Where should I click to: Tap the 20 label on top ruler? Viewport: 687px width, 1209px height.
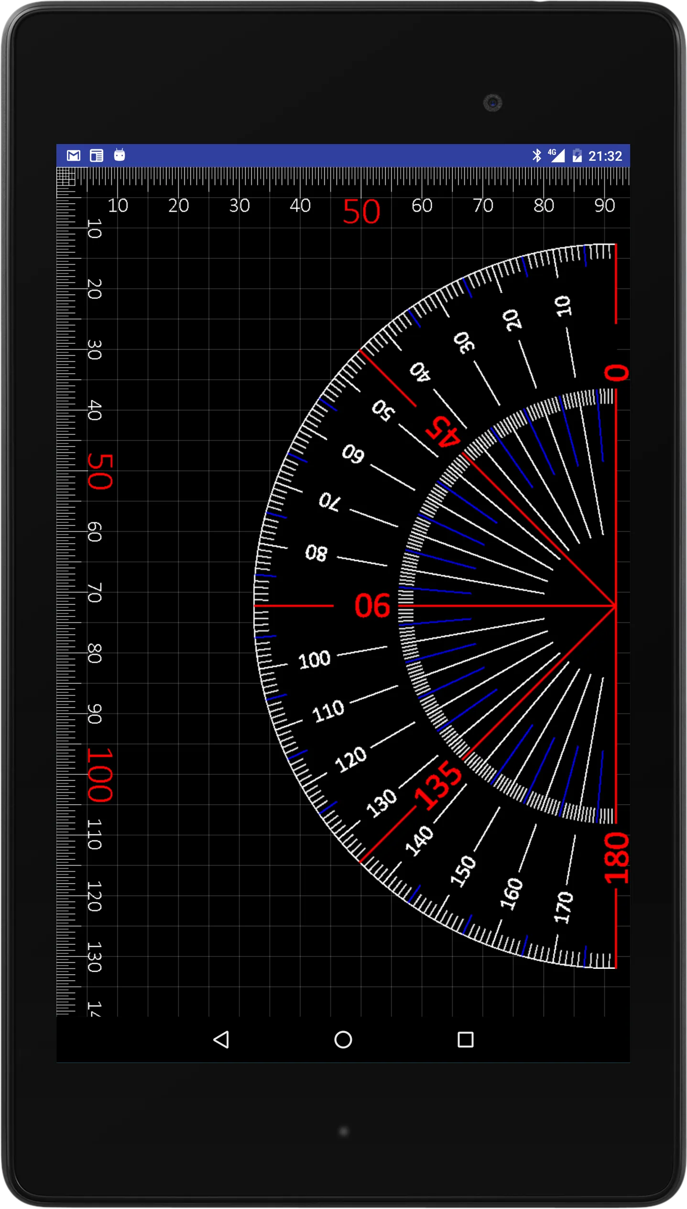click(179, 206)
